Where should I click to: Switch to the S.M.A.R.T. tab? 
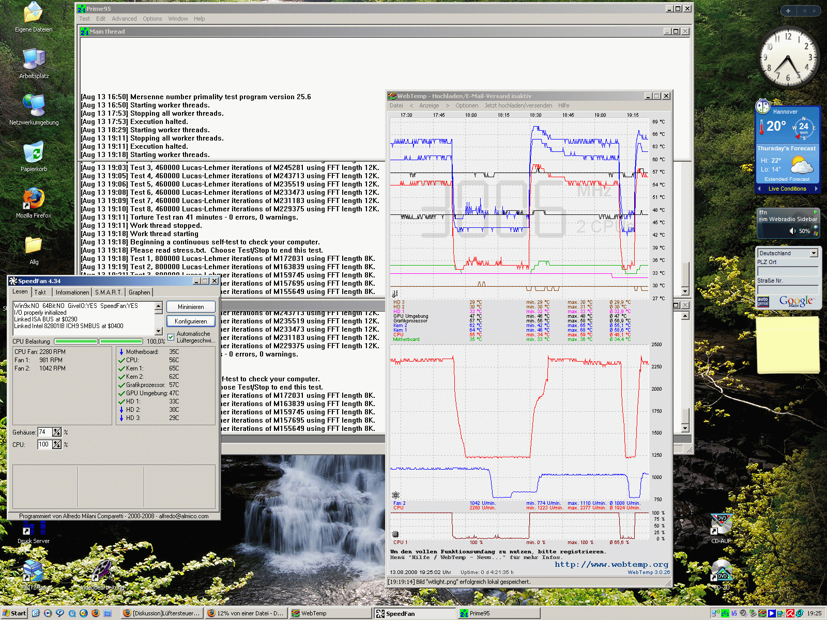[x=109, y=292]
